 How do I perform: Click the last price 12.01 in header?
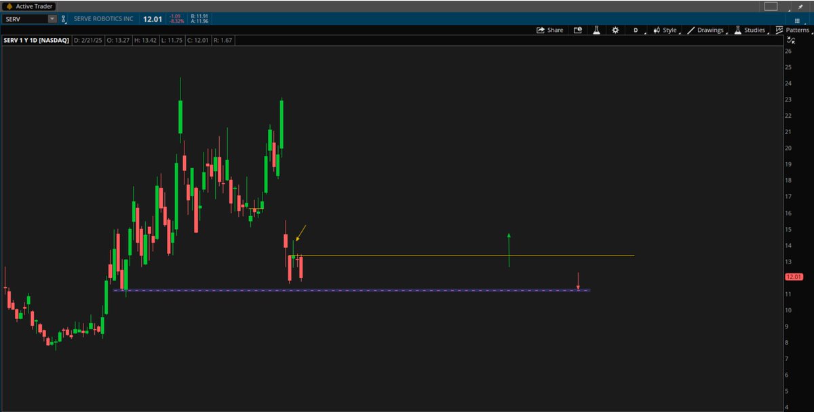pyautogui.click(x=152, y=19)
